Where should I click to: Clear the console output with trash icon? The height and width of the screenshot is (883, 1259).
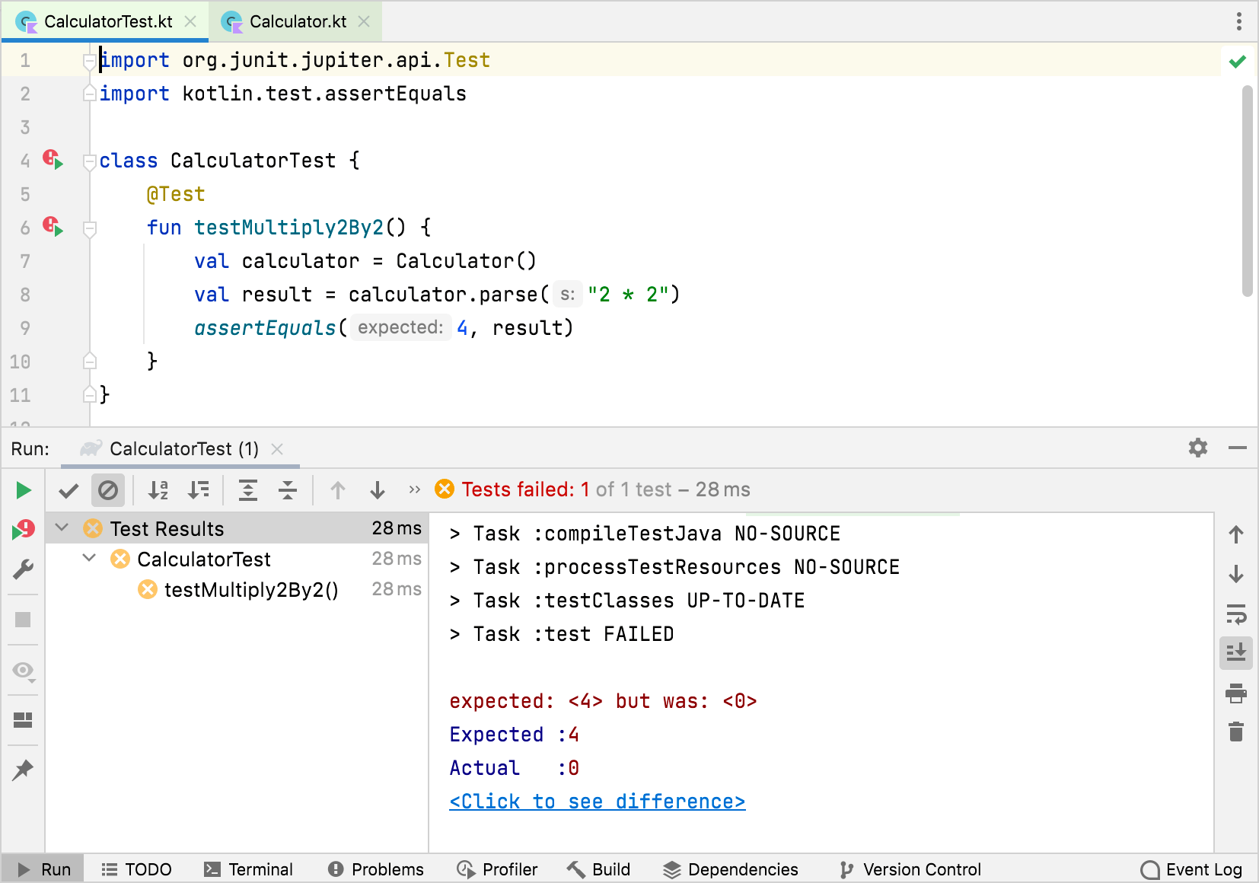1237,732
